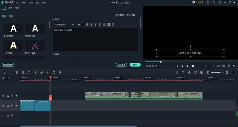Delete the clip with the trash icon
The image size is (238, 127).
pyautogui.click(x=17, y=73)
